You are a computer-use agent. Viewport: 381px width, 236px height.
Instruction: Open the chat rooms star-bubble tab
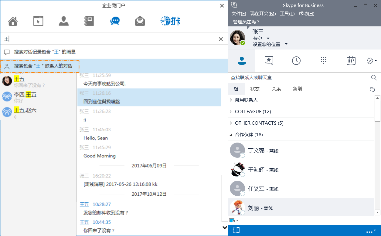269,61
